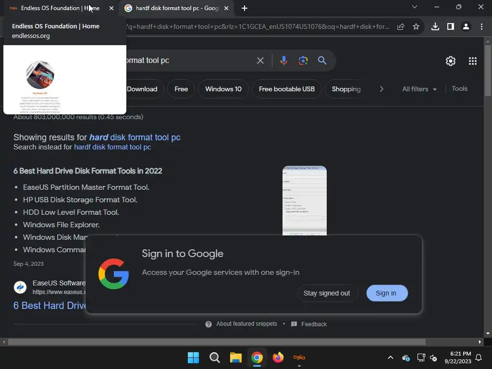Open Chrome three-dot menu
The image size is (492, 369).
[481, 27]
